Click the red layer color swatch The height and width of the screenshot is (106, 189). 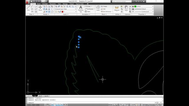point(62,12)
